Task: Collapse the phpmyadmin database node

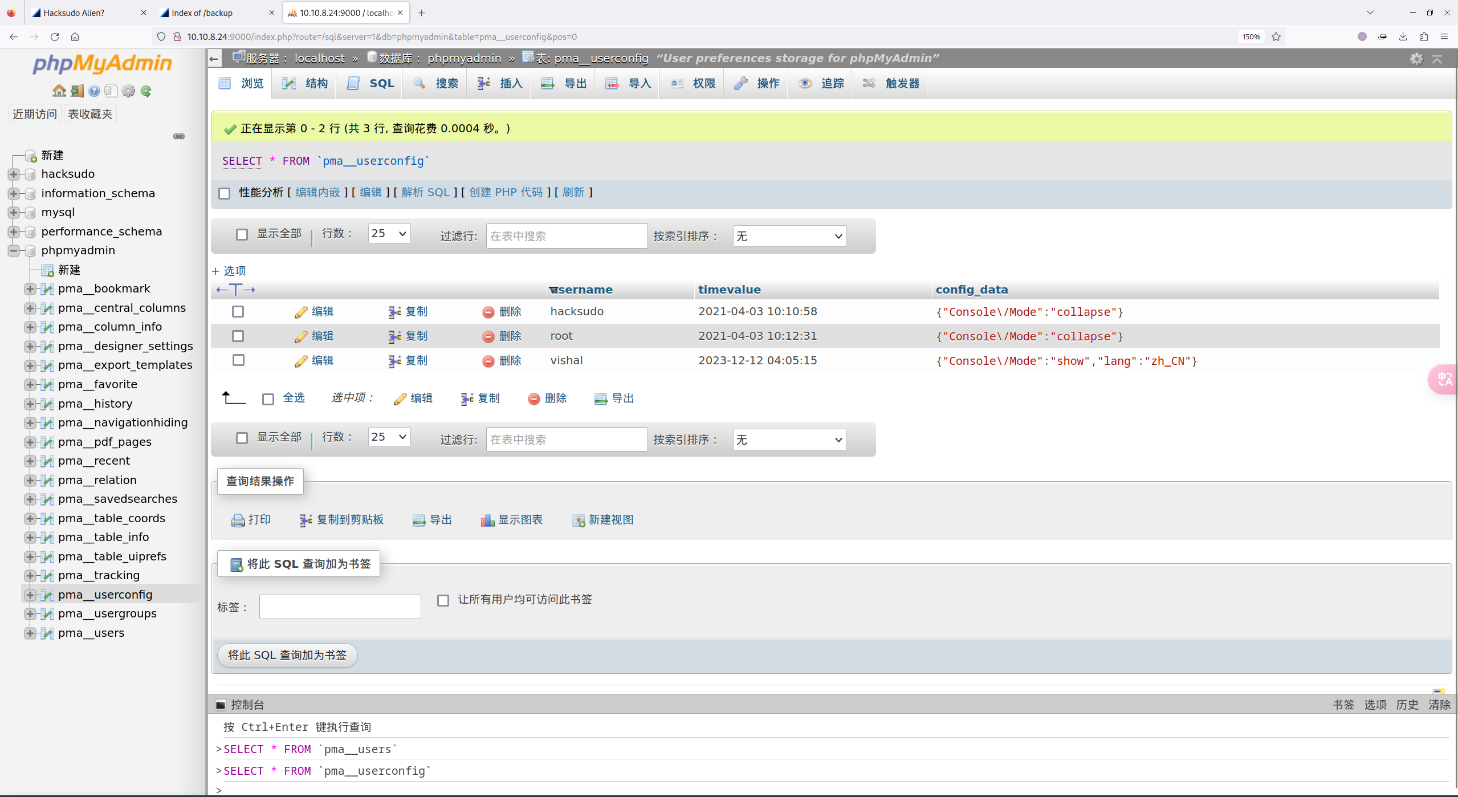Action: [x=14, y=250]
